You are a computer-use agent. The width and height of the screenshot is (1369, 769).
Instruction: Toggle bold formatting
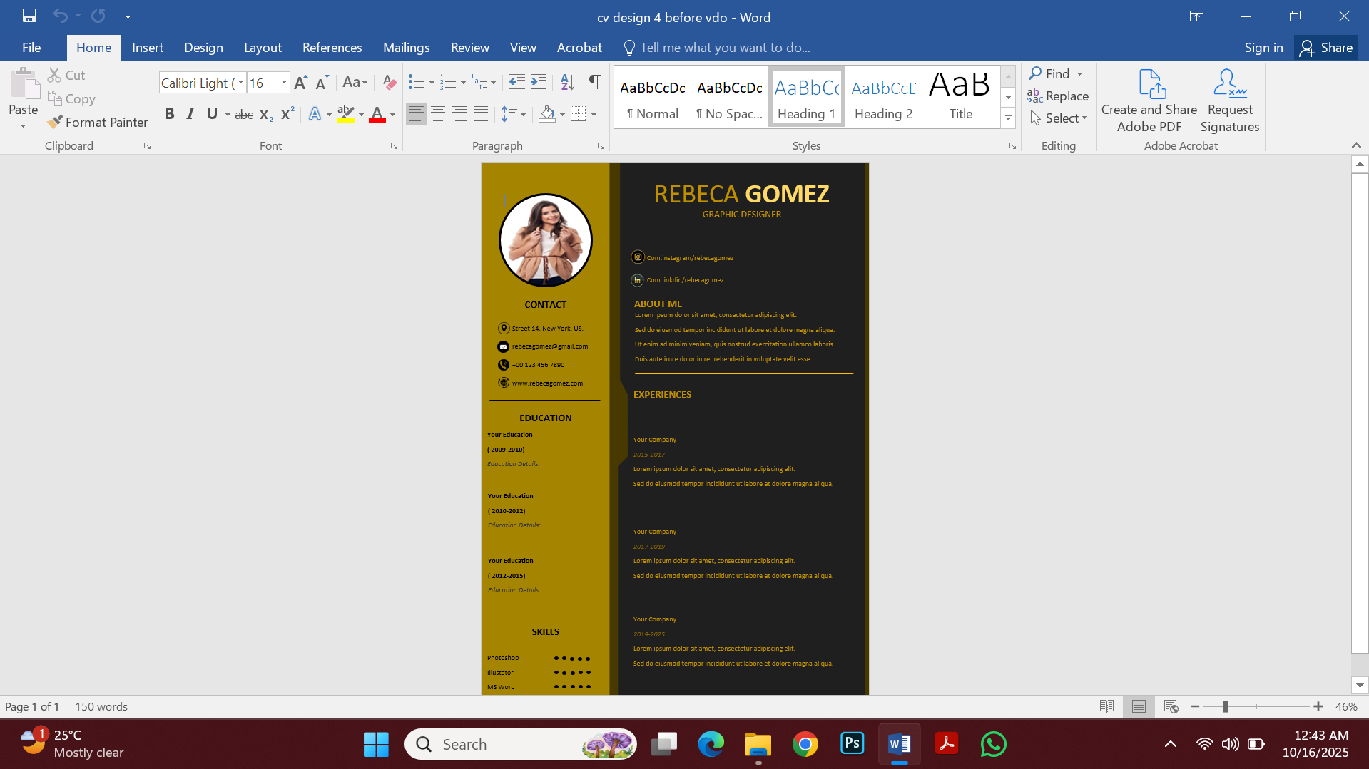(x=169, y=114)
